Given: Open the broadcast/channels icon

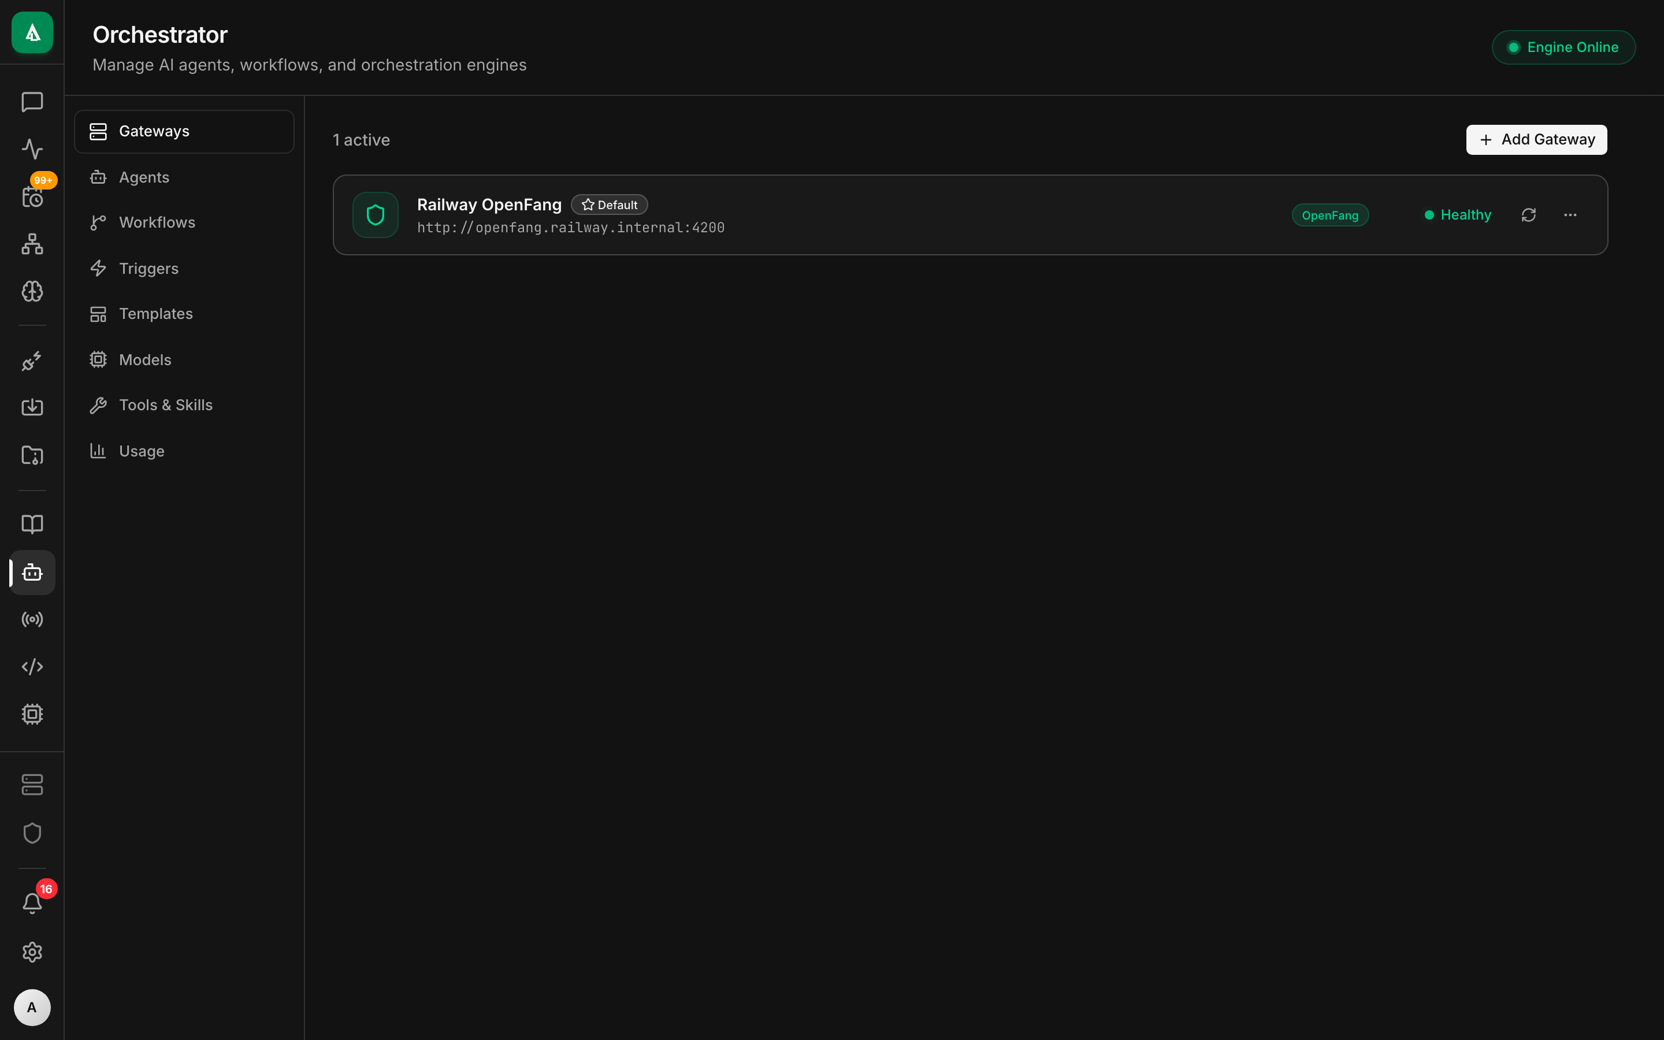Looking at the screenshot, I should 32,618.
